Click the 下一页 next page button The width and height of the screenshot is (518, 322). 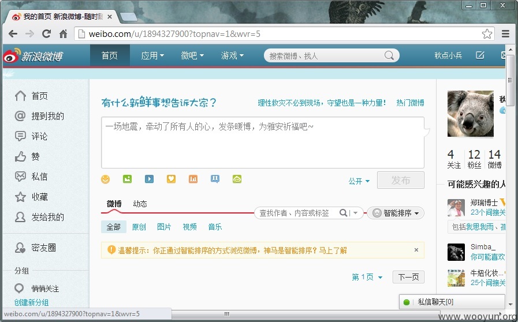pyautogui.click(x=408, y=277)
